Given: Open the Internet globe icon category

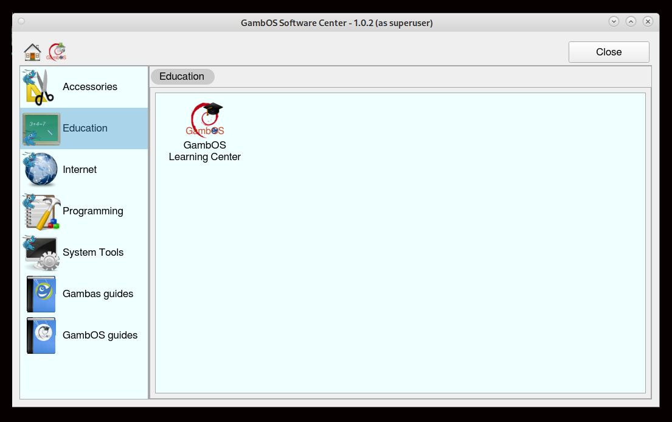Looking at the screenshot, I should (41, 170).
